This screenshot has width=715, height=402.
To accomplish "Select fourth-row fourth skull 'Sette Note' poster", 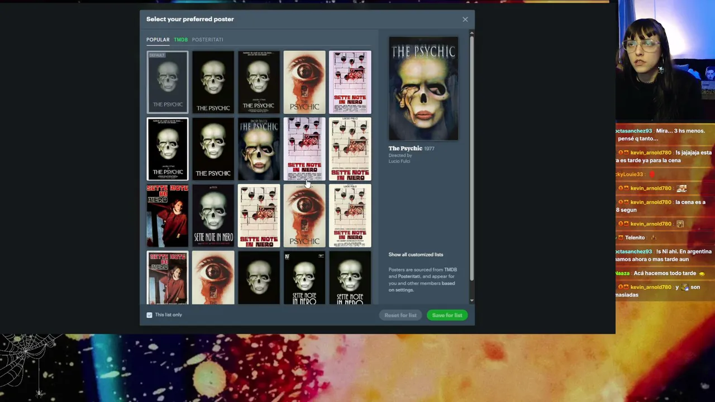I will pos(304,277).
